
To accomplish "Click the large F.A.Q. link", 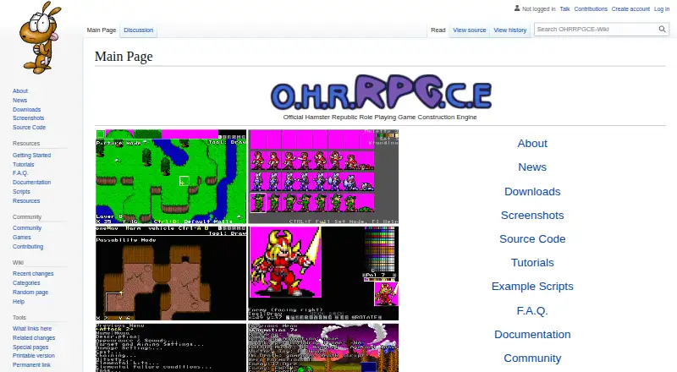I will coord(532,311).
